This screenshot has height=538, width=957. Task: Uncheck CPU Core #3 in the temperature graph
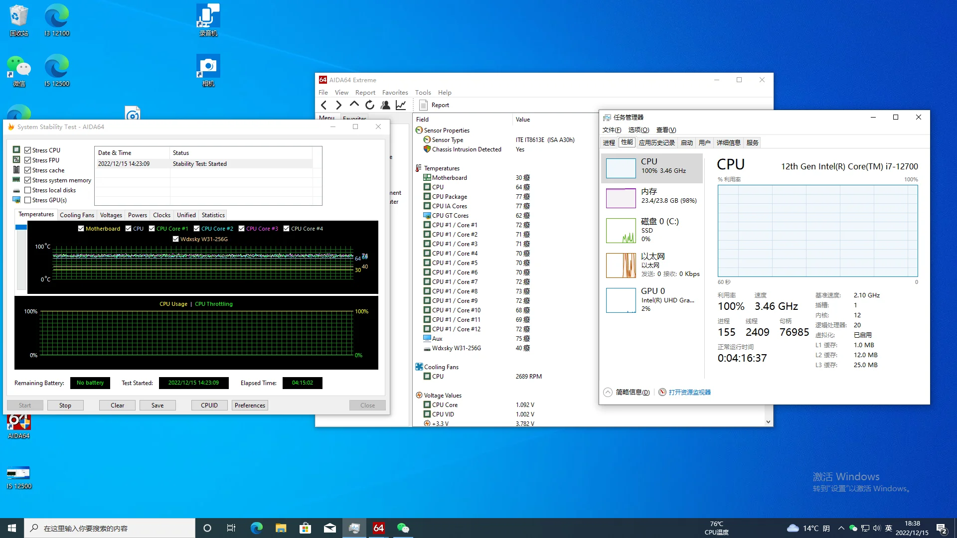coord(242,228)
